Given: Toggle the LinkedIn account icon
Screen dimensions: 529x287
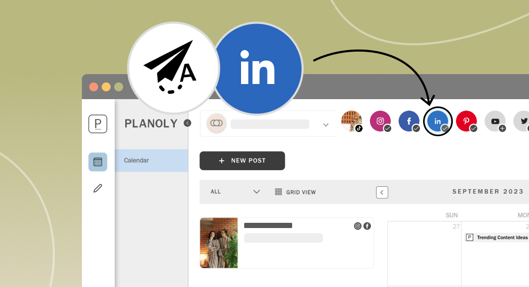Looking at the screenshot, I should point(438,121).
